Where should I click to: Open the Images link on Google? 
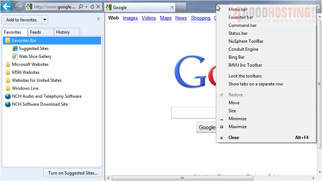click(x=130, y=18)
